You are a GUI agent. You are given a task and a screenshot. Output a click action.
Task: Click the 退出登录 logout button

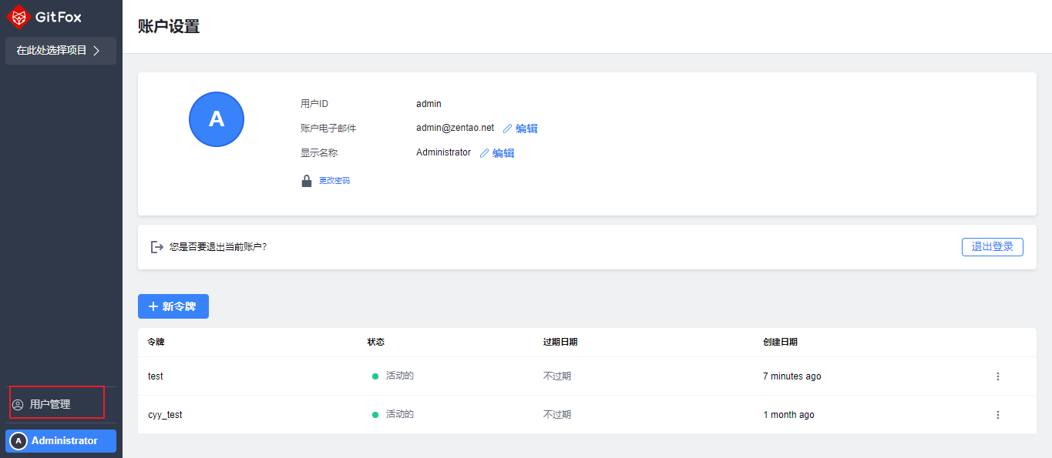point(992,247)
